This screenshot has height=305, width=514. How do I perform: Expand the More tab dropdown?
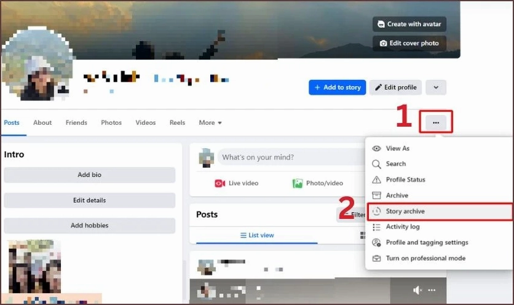tap(210, 123)
